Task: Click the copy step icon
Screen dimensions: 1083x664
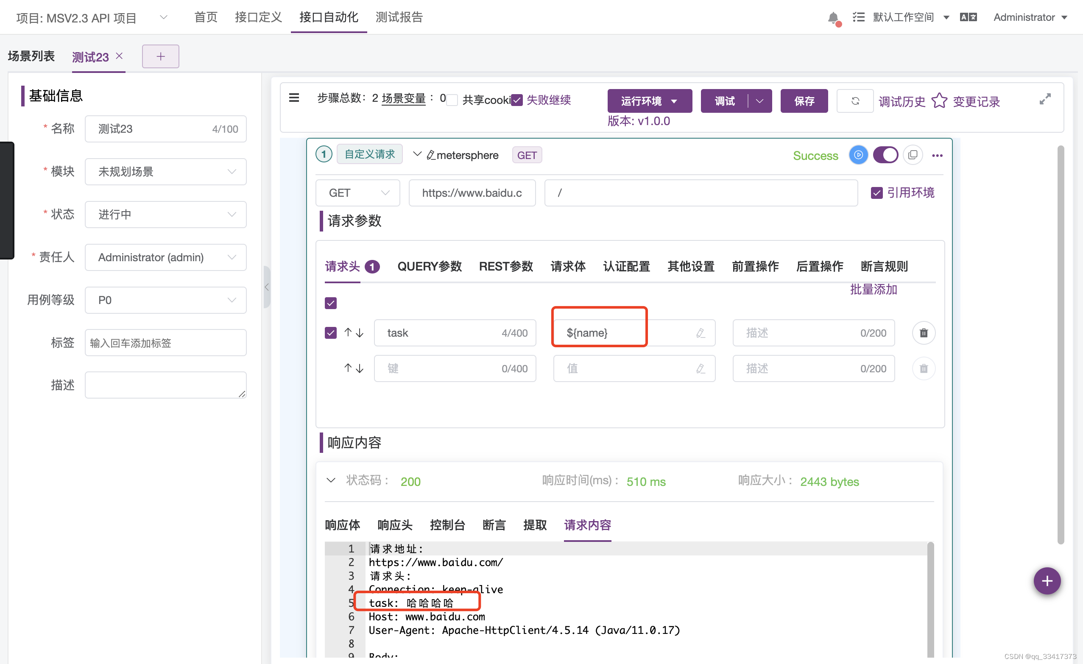Action: click(x=913, y=155)
